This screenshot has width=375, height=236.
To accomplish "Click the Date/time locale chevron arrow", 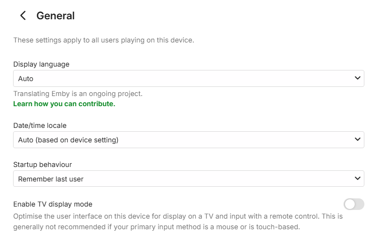I will (358, 140).
